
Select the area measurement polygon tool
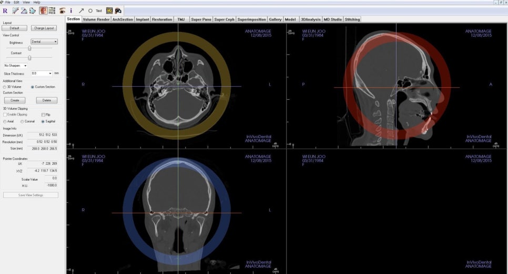pyautogui.click(x=33, y=10)
